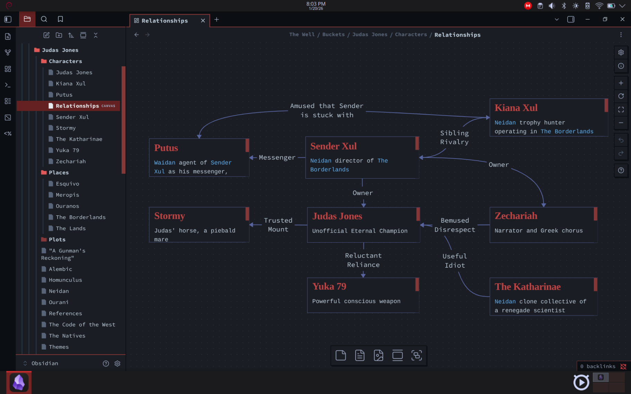Viewport: 631px width, 394px height.
Task: Toggle the left sidebar panel
Action: [x=8, y=19]
